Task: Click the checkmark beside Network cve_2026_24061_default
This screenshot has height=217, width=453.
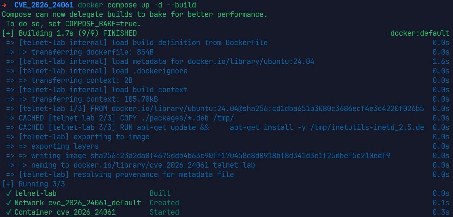Action: coord(9,203)
